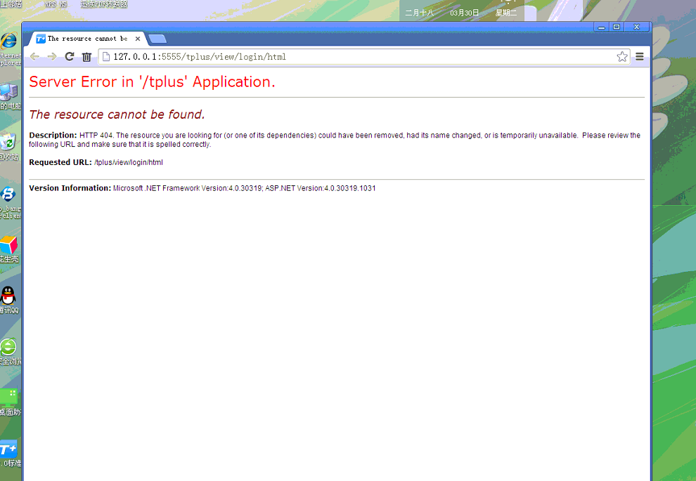
Task: Click the browser forward arrow
Action: point(52,57)
